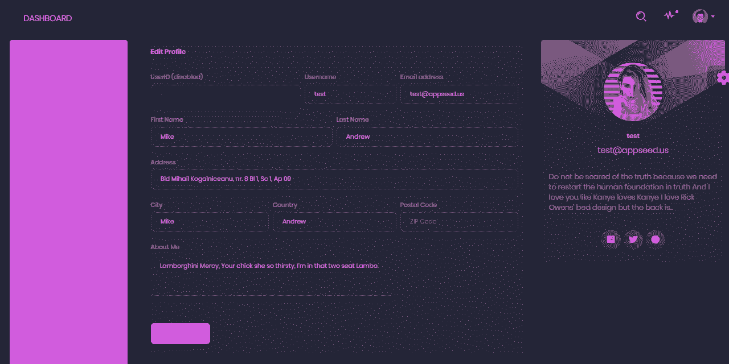Go to the DASHBOARD header link

click(x=48, y=18)
